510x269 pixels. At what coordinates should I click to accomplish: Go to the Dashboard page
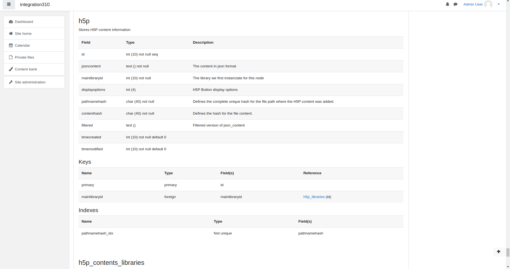tap(34, 22)
